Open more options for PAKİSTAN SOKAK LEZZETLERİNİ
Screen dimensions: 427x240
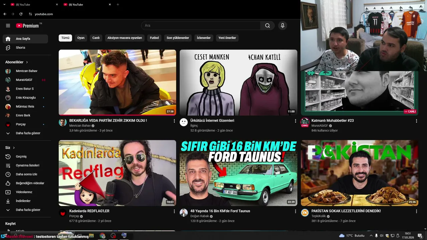(x=416, y=211)
